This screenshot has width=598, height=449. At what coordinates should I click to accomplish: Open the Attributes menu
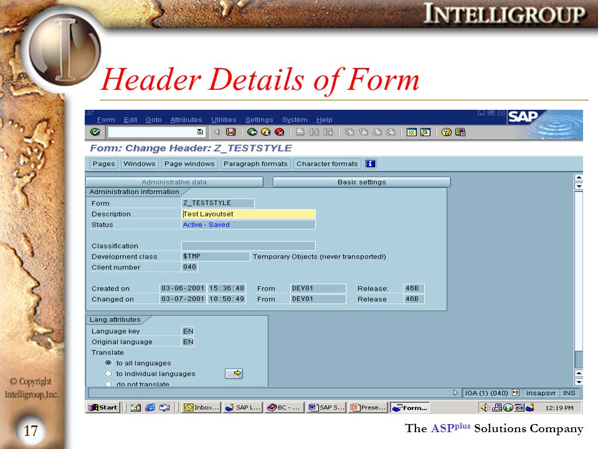point(186,120)
